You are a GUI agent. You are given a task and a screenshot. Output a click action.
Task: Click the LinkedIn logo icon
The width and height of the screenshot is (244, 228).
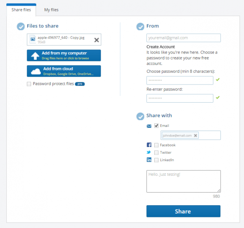tap(149, 160)
